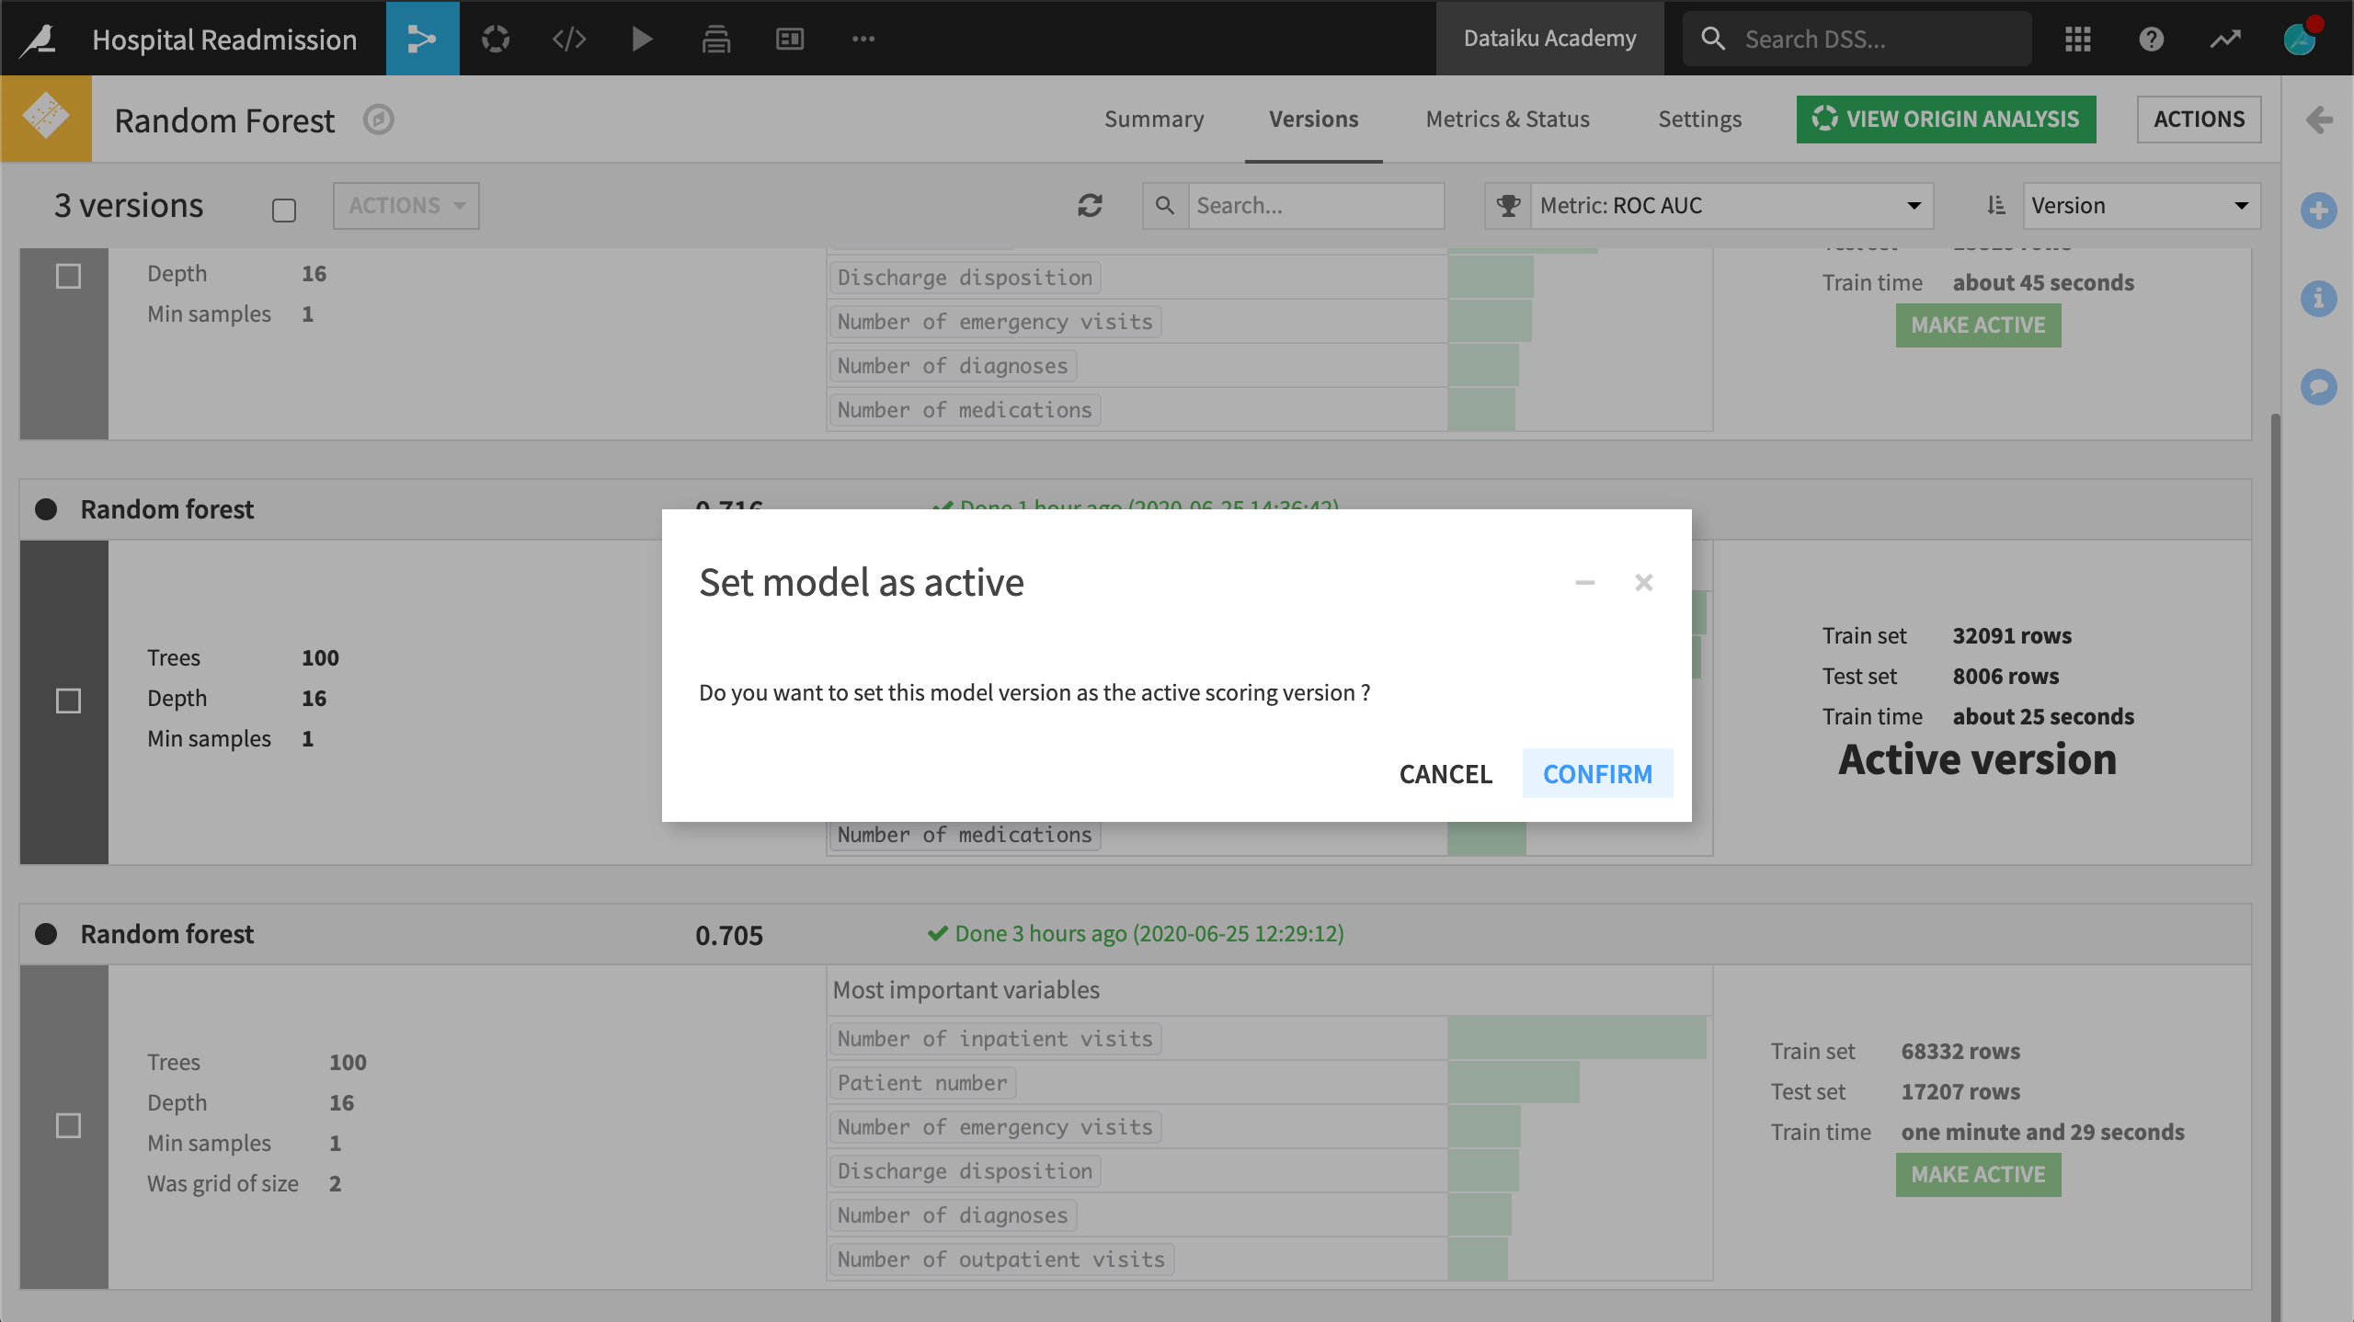Viewport: 2354px width, 1322px height.
Task: Click the trophy metric icon
Action: pos(1508,205)
